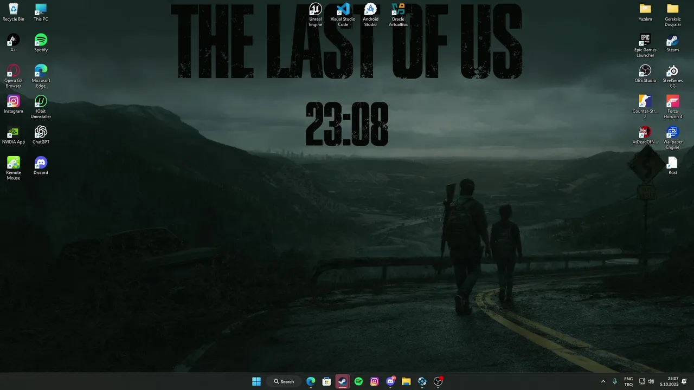Select the Forza Horizon 4 shortcut
Image resolution: width=694 pixels, height=390 pixels.
pyautogui.click(x=673, y=107)
